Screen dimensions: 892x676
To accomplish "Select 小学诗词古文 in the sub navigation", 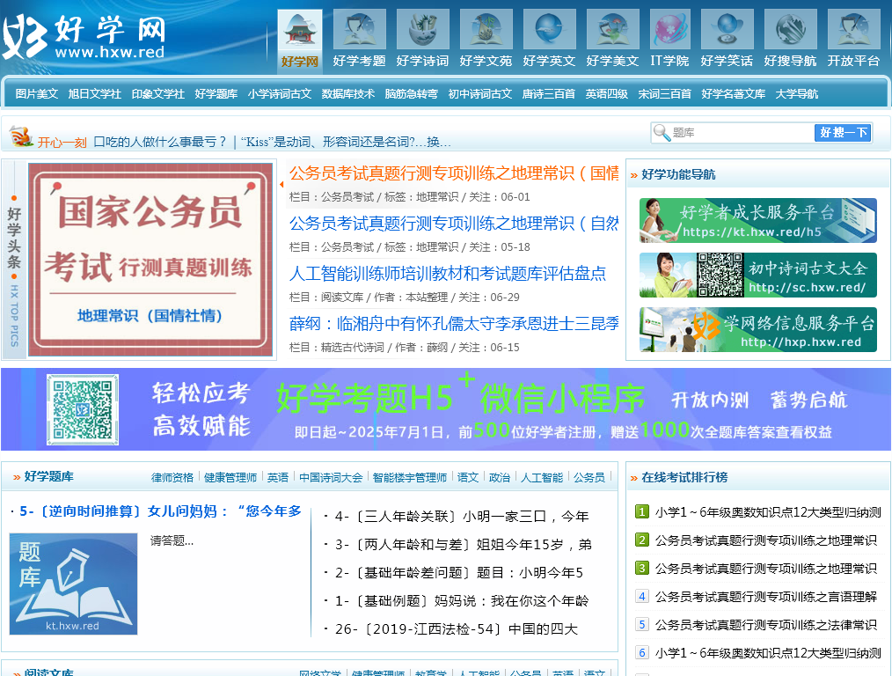I will click(x=280, y=94).
